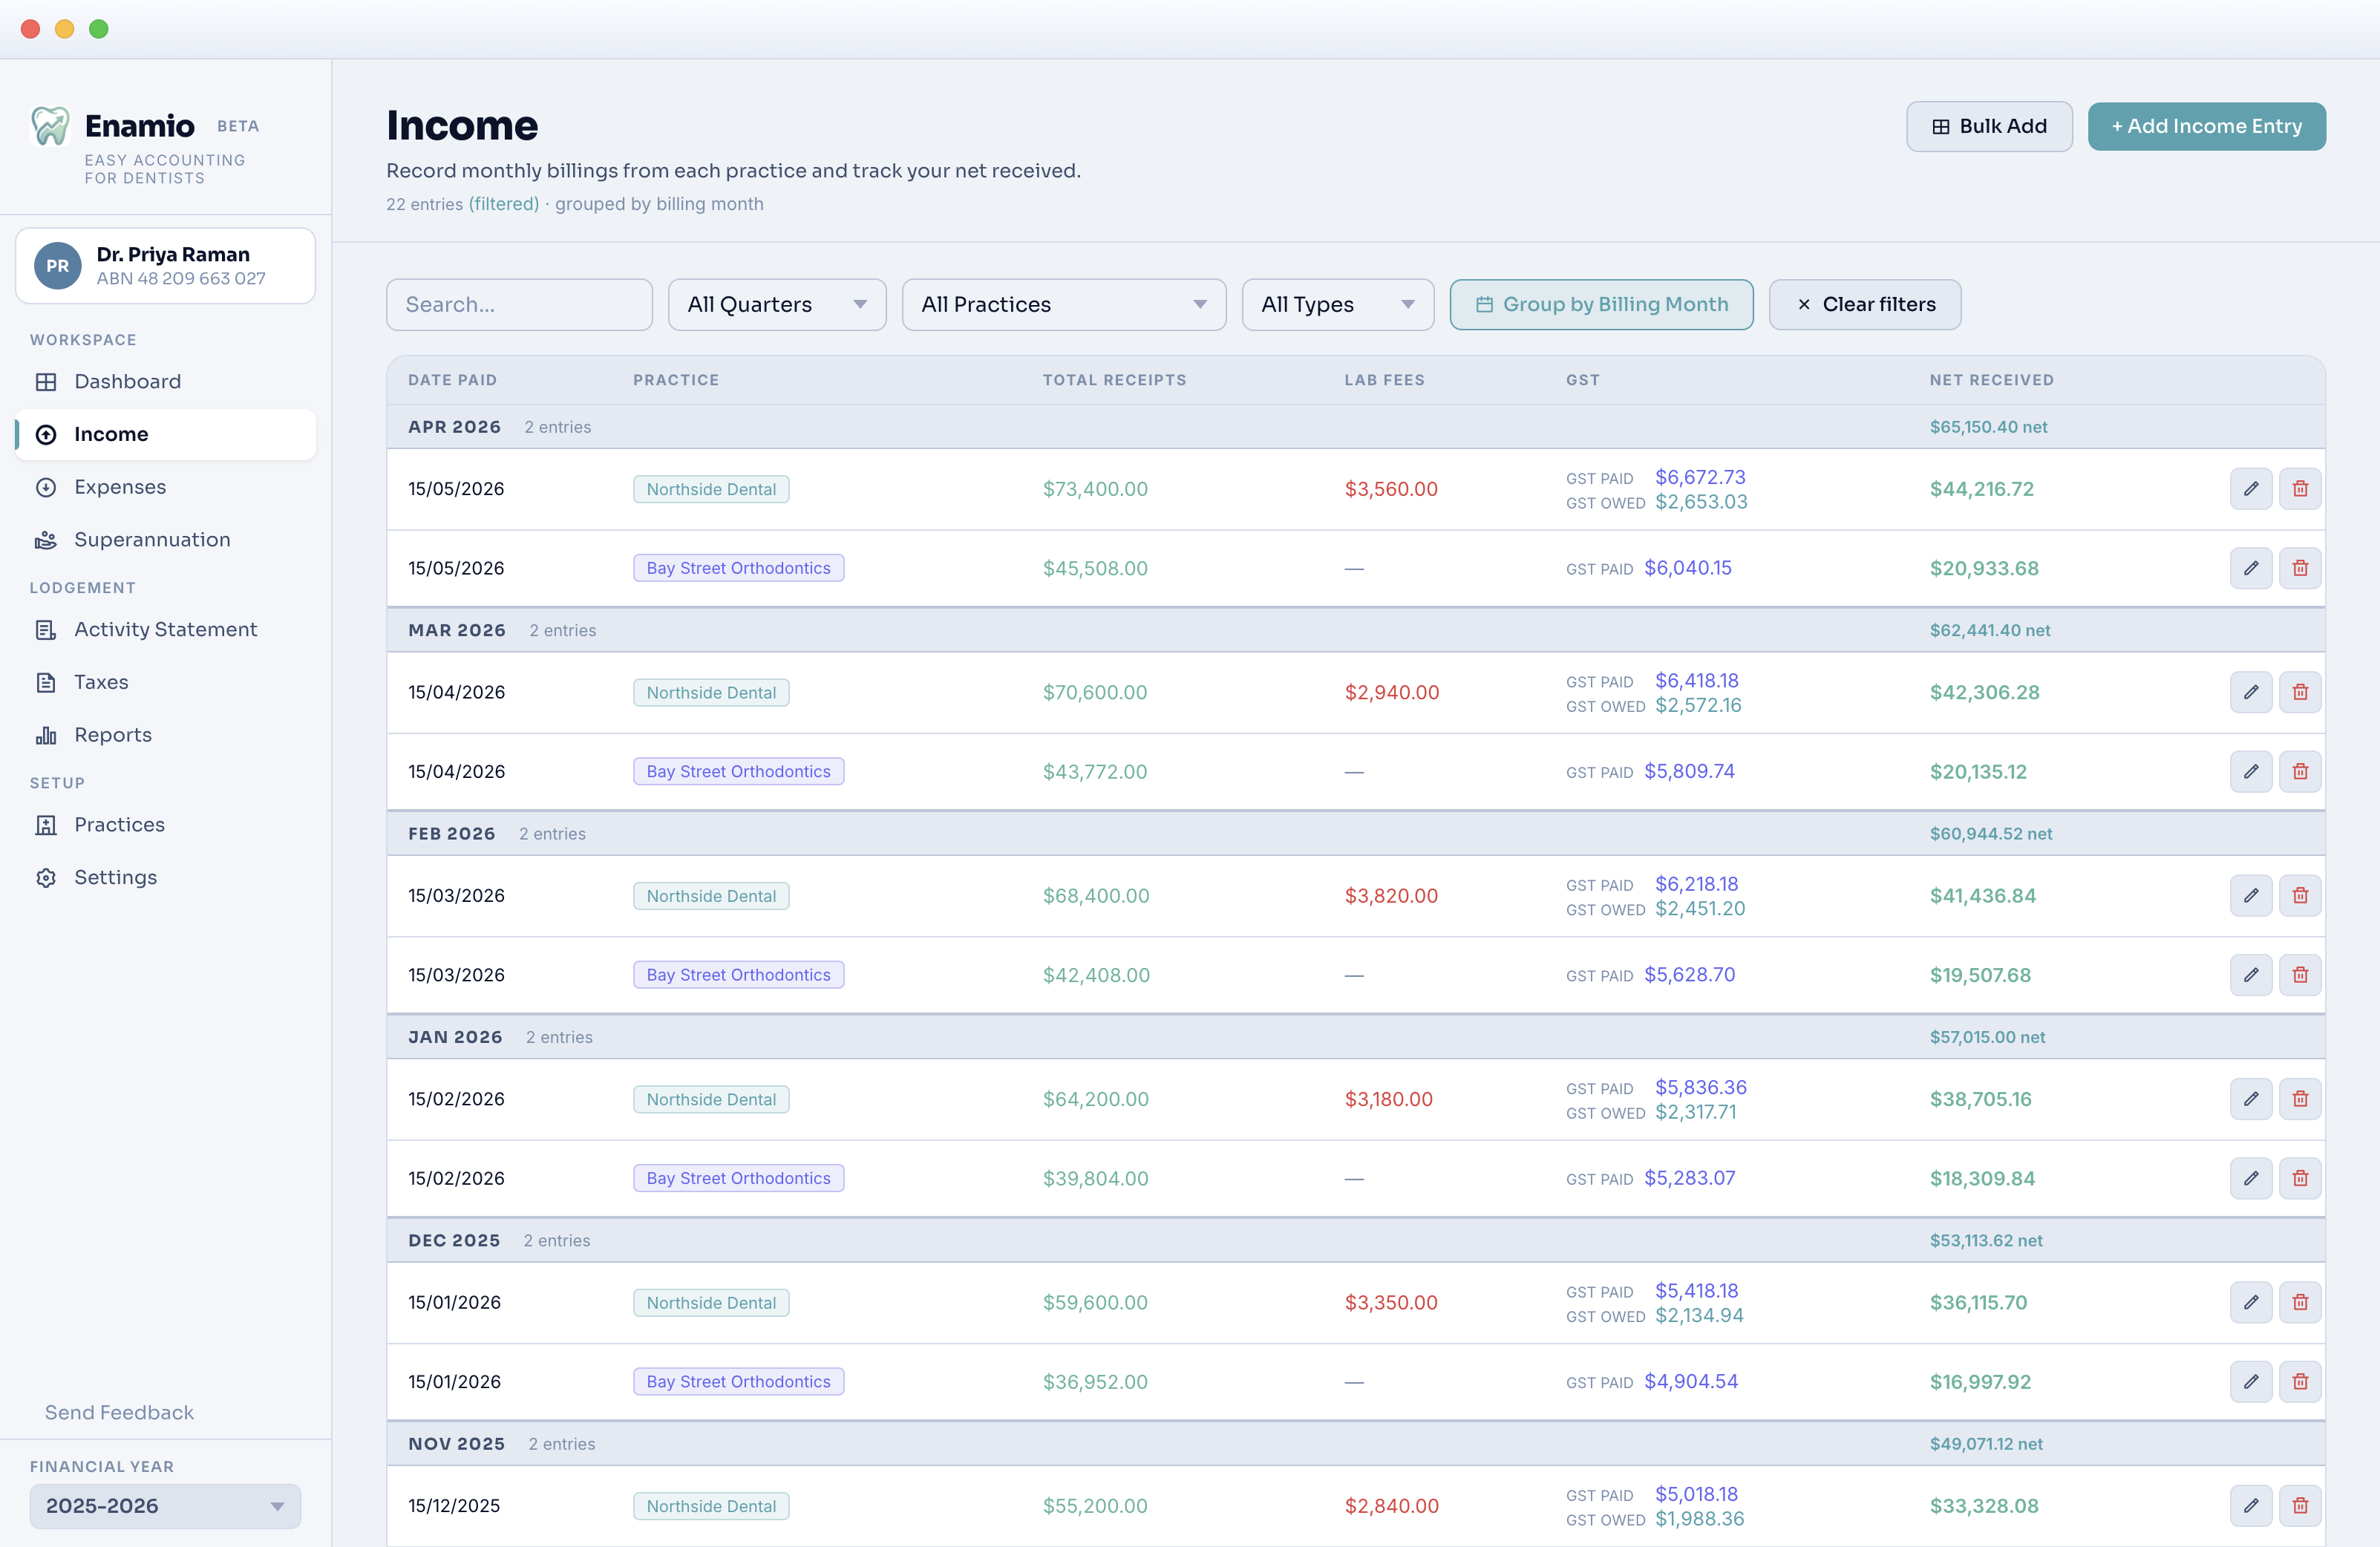Click the Lab Fees column header

point(1384,380)
